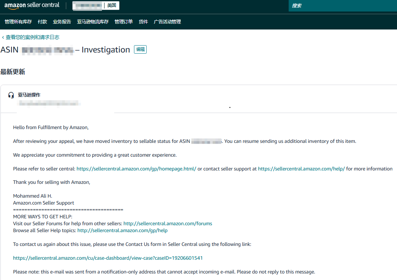Open the sellercentral.amazon.com/help/ link

coord(301,169)
